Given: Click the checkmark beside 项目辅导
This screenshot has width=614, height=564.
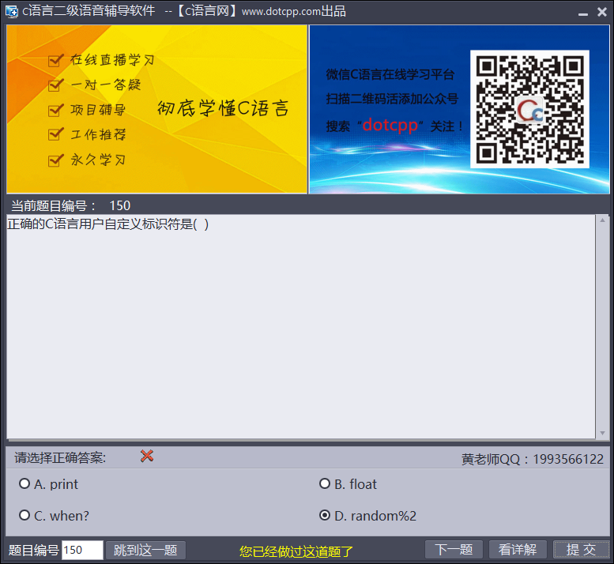Looking at the screenshot, I should [x=56, y=110].
